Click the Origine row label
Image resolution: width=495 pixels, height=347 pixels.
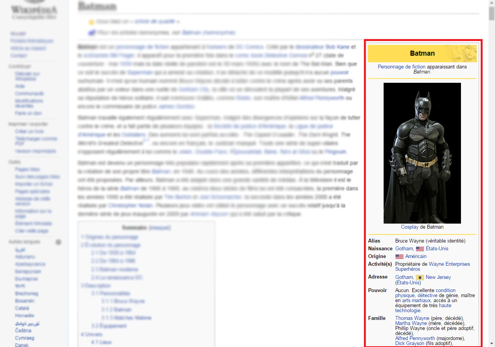tap(377, 256)
